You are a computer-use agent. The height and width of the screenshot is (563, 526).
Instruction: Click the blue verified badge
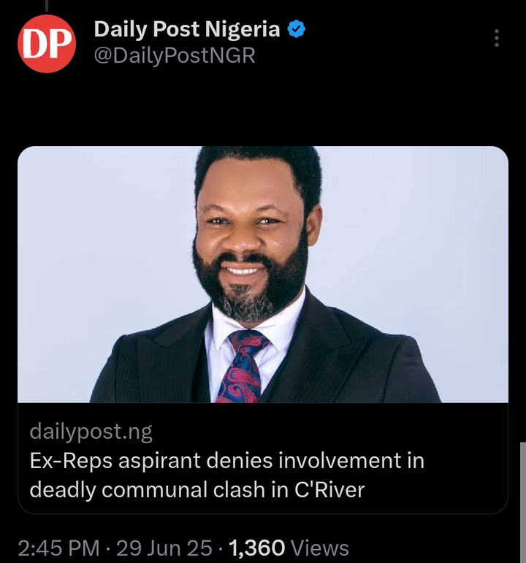(297, 30)
